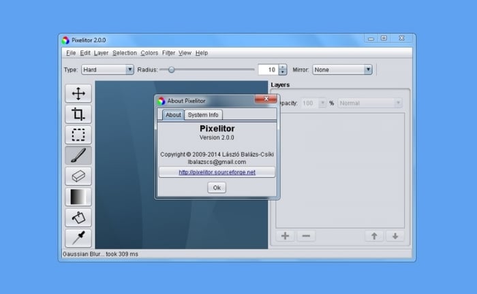
Task: Click Ok in the About dialog
Action: [217, 188]
